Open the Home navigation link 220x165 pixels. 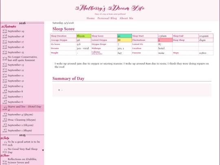(x=90, y=18)
